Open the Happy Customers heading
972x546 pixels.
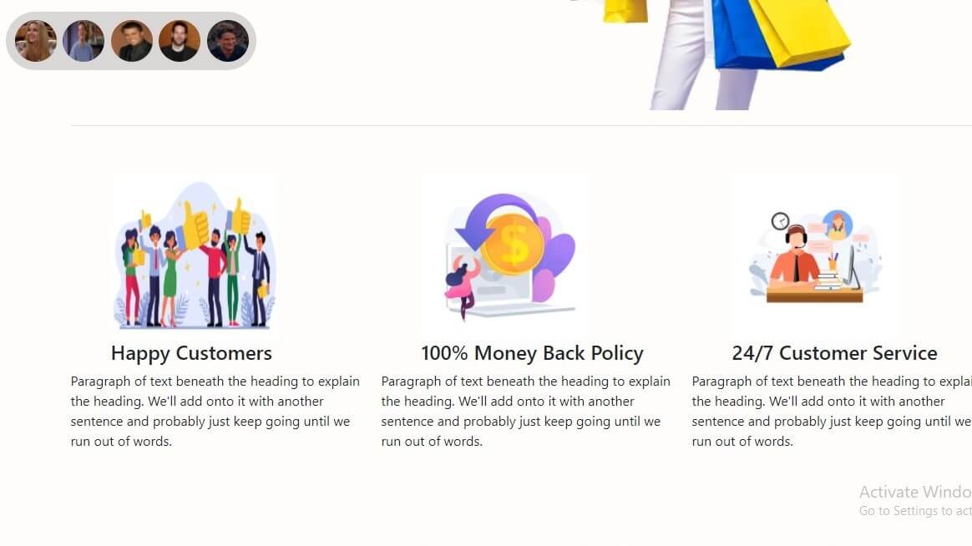(191, 352)
